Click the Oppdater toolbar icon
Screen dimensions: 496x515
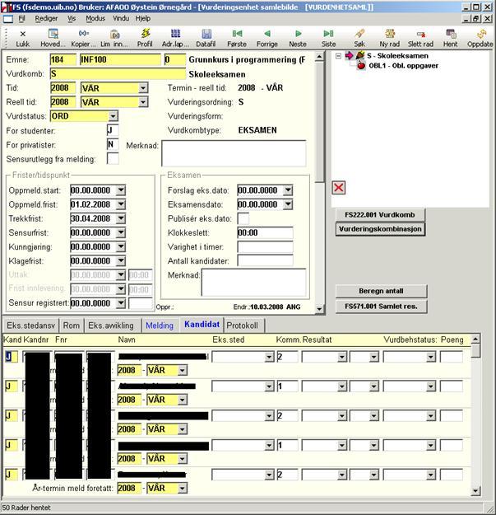[x=481, y=34]
